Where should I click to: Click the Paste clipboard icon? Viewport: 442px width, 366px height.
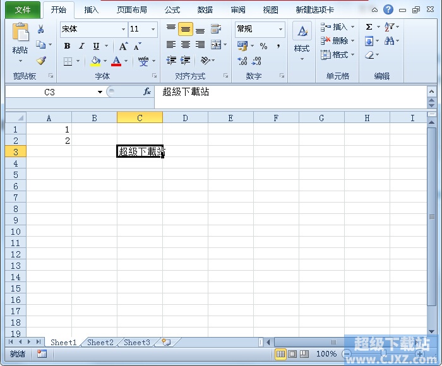pos(20,32)
